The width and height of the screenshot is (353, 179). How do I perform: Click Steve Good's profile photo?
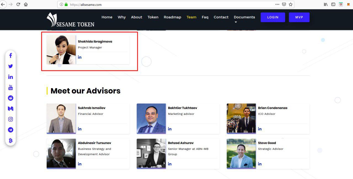(241, 154)
